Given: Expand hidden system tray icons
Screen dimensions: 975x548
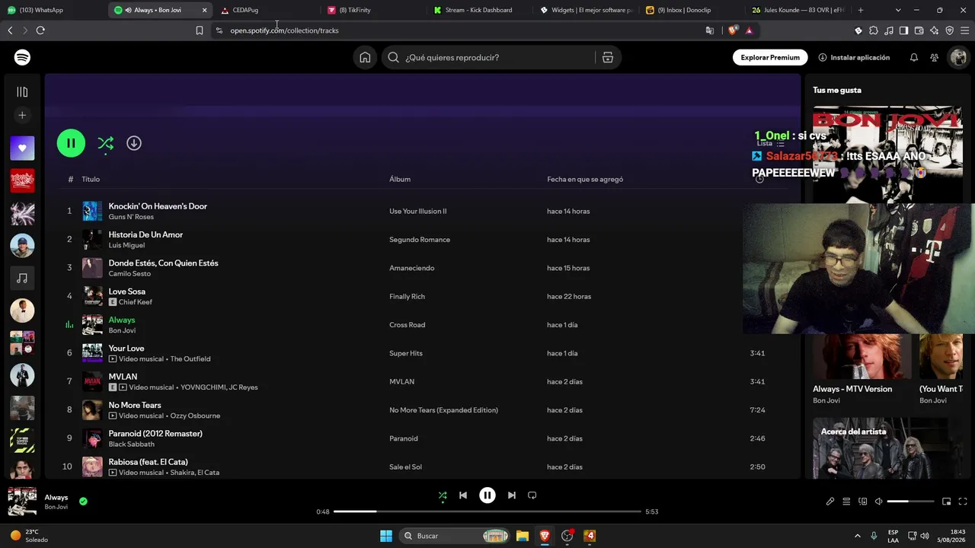Looking at the screenshot, I should tap(857, 536).
